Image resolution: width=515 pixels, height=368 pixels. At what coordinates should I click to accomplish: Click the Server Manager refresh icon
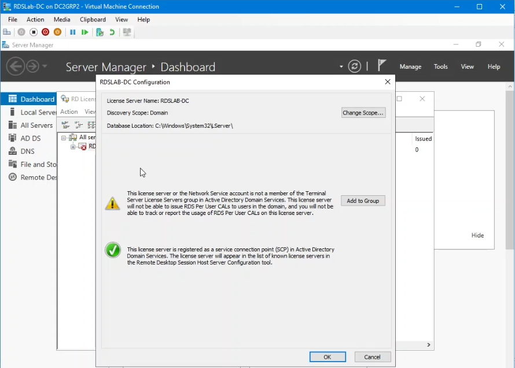(355, 66)
